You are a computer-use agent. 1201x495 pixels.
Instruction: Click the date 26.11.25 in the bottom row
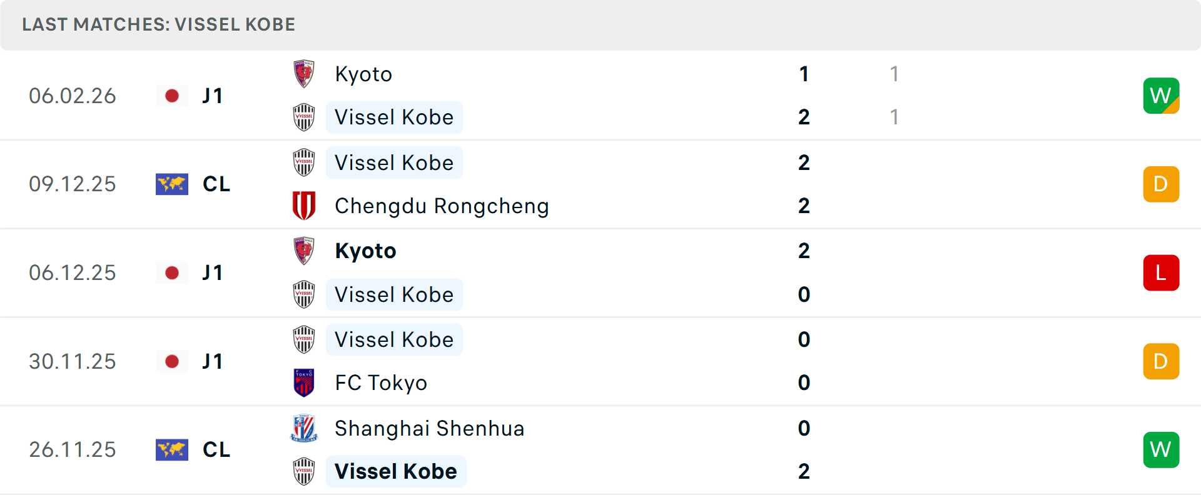[73, 449]
